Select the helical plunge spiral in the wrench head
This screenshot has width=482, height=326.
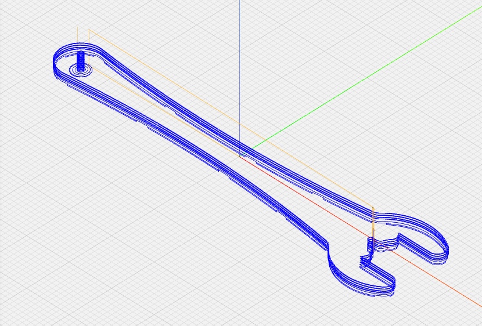pyautogui.click(x=81, y=59)
